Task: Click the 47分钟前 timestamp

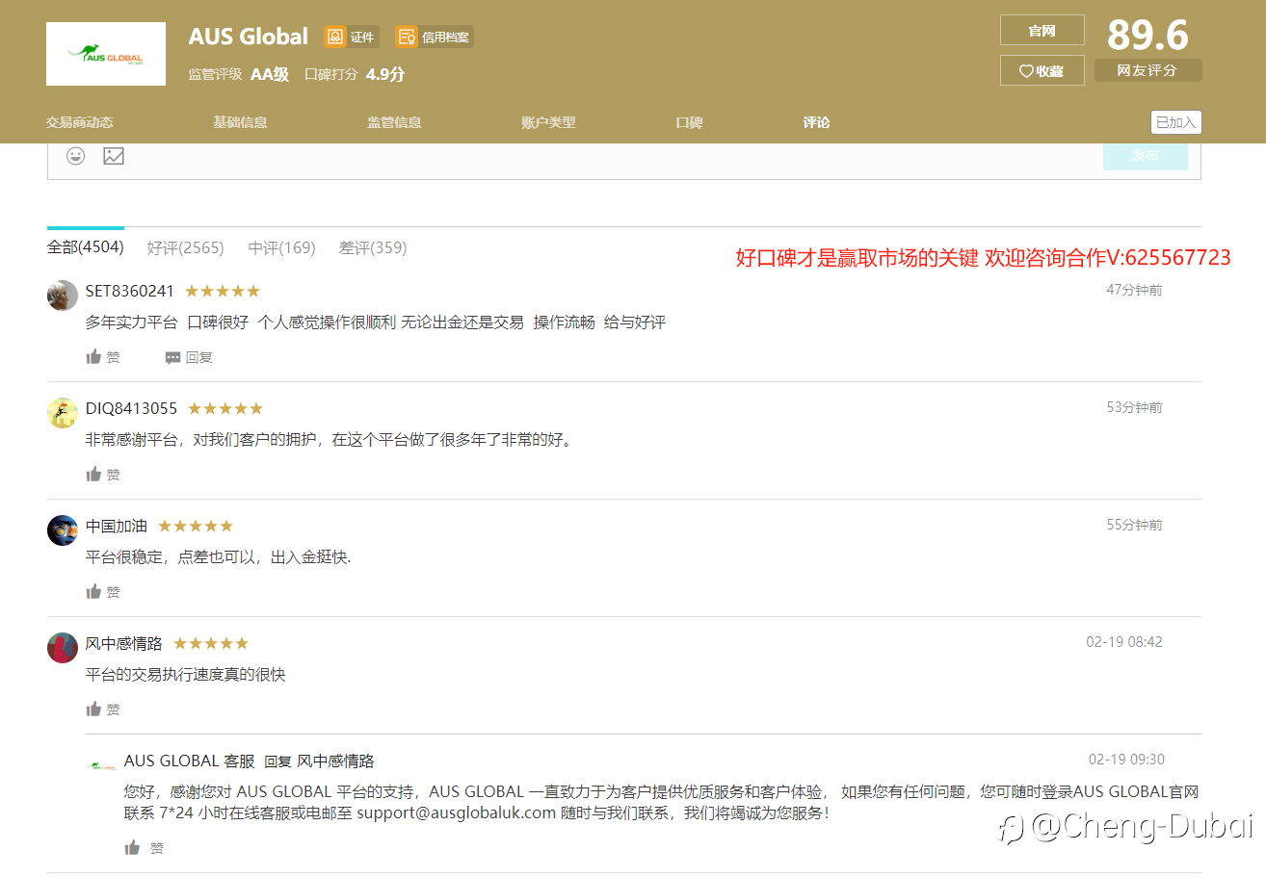Action: tap(1134, 290)
